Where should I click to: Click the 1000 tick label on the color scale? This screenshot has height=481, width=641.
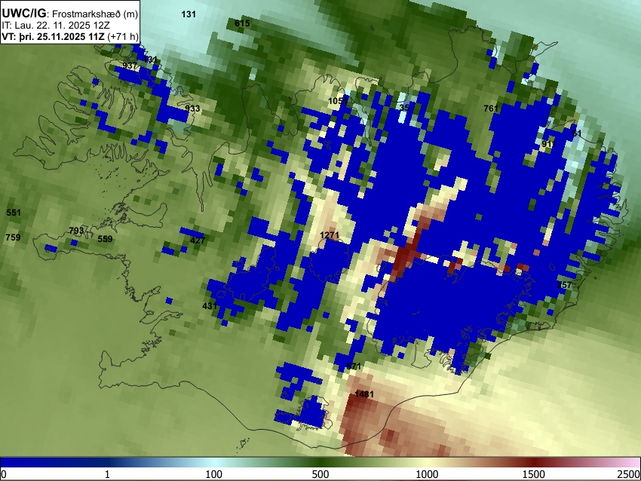click(x=427, y=474)
